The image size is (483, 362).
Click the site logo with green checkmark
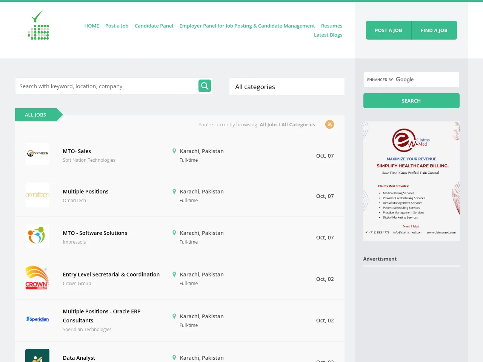38,25
